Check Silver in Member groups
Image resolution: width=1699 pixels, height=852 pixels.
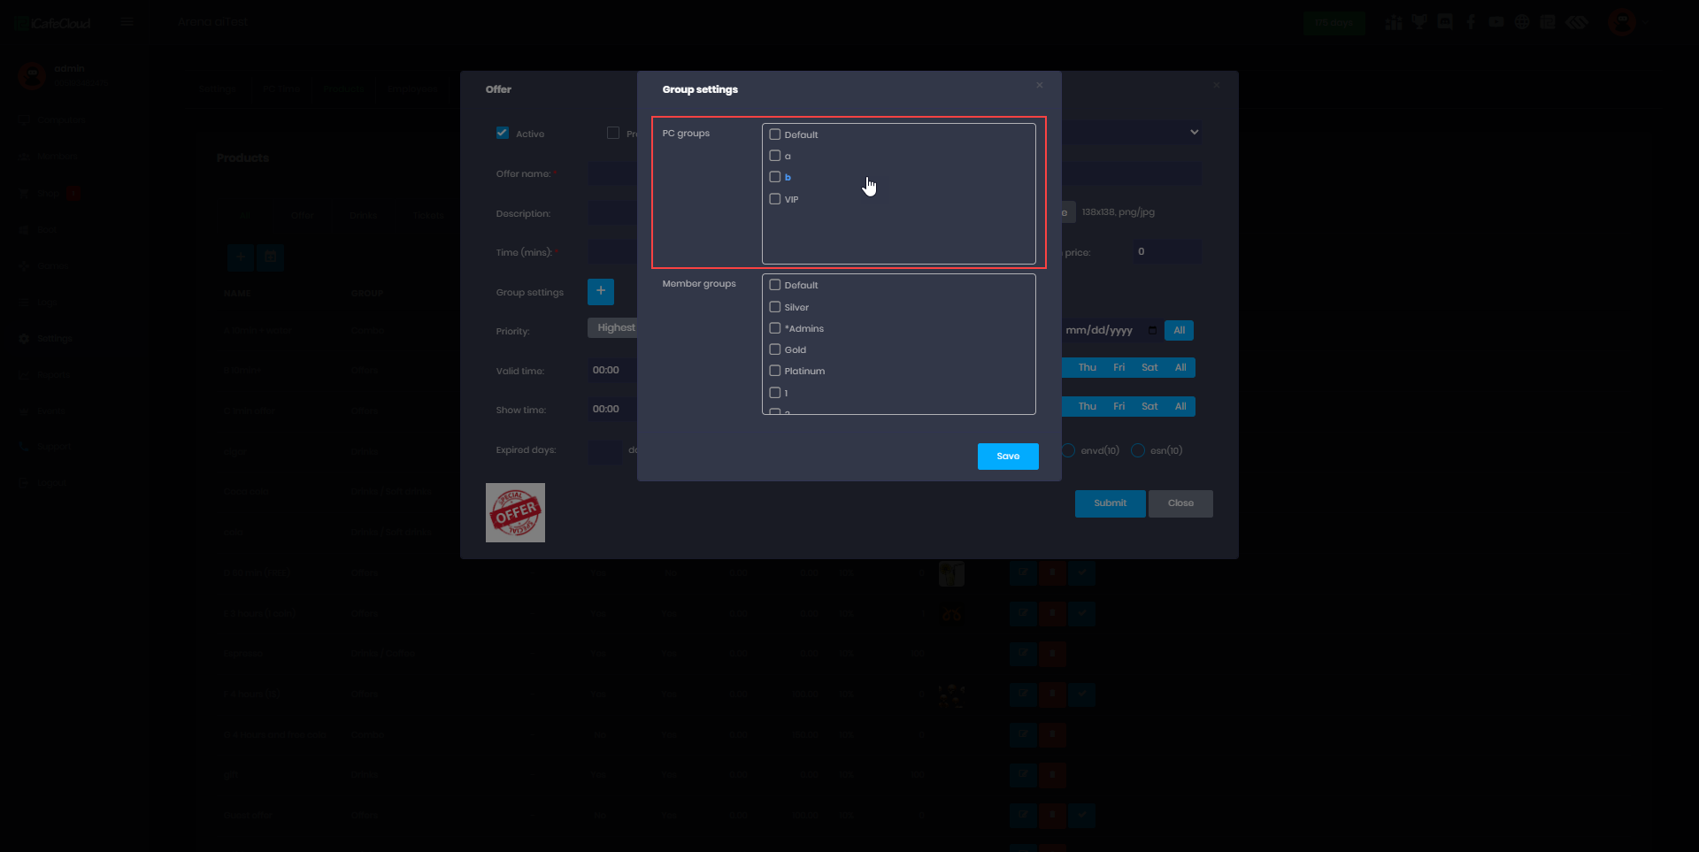775,307
